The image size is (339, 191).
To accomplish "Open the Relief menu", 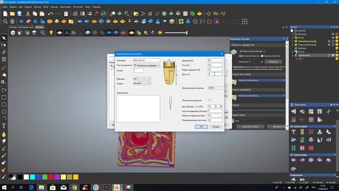I will coord(54,7).
